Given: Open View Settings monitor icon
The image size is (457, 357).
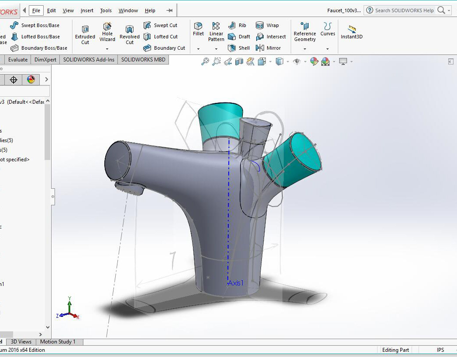Looking at the screenshot, I should pos(343,61).
